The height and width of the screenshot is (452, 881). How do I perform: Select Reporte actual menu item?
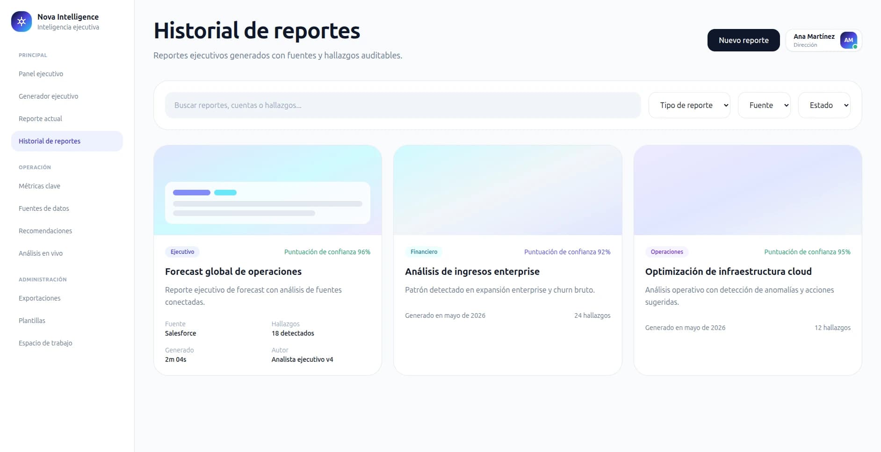(67, 119)
